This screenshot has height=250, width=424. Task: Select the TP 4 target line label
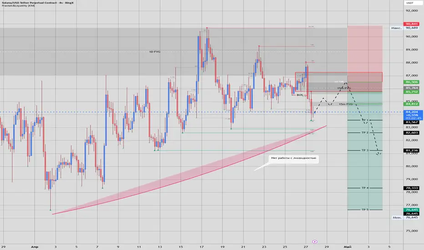[x=365, y=188]
